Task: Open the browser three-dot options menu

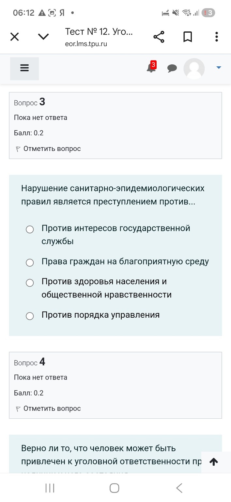Action: pyautogui.click(x=216, y=37)
